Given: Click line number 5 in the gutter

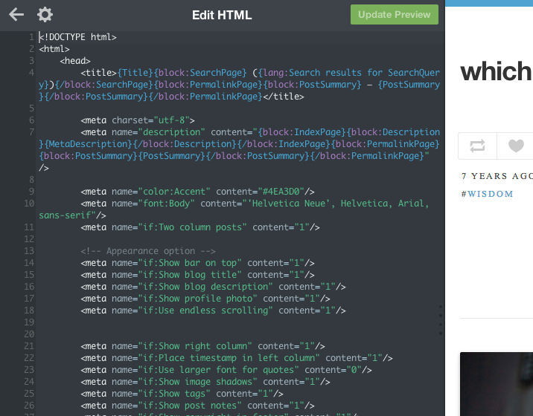Looking at the screenshot, I should pyautogui.click(x=31, y=108).
